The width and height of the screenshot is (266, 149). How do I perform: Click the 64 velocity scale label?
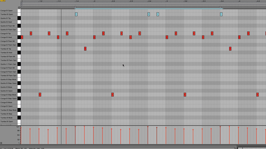(18, 135)
